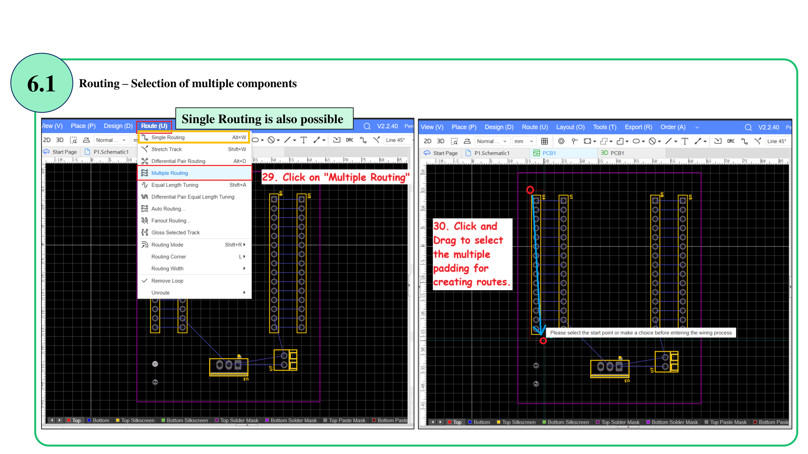The width and height of the screenshot is (808, 454).
Task: Click single routing icon in right window toolbar
Action: (744, 141)
